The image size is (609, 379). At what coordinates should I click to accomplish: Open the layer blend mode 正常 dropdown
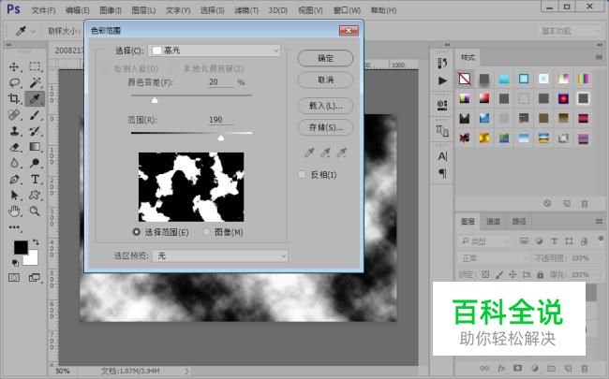[x=493, y=258]
